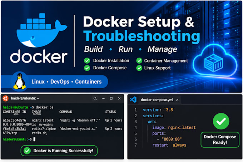Viewport: 243px width, 162px height.
Task: Click the Tux penguin icon
Action: pyautogui.click(x=20, y=82)
